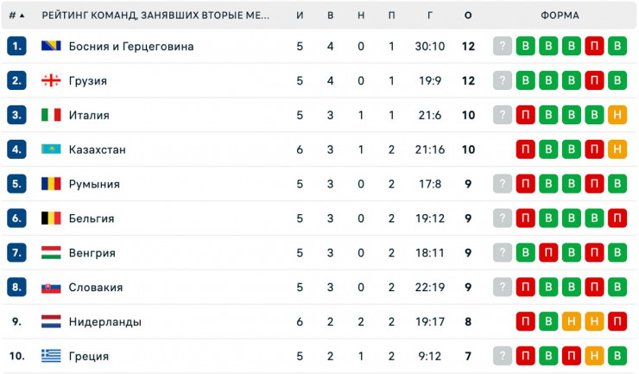639x374 pixels.
Task: Click the first green В badge for Венгрия
Action: [x=526, y=253]
